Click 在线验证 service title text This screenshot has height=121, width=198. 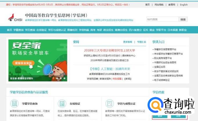point(75,104)
